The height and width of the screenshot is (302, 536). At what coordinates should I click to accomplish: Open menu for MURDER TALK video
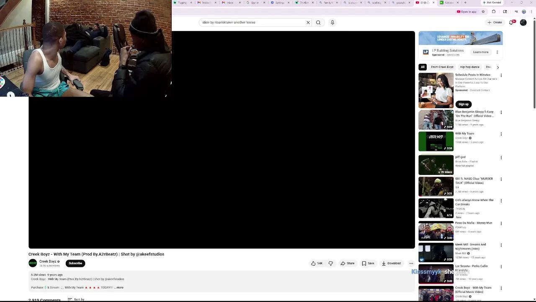point(501,179)
